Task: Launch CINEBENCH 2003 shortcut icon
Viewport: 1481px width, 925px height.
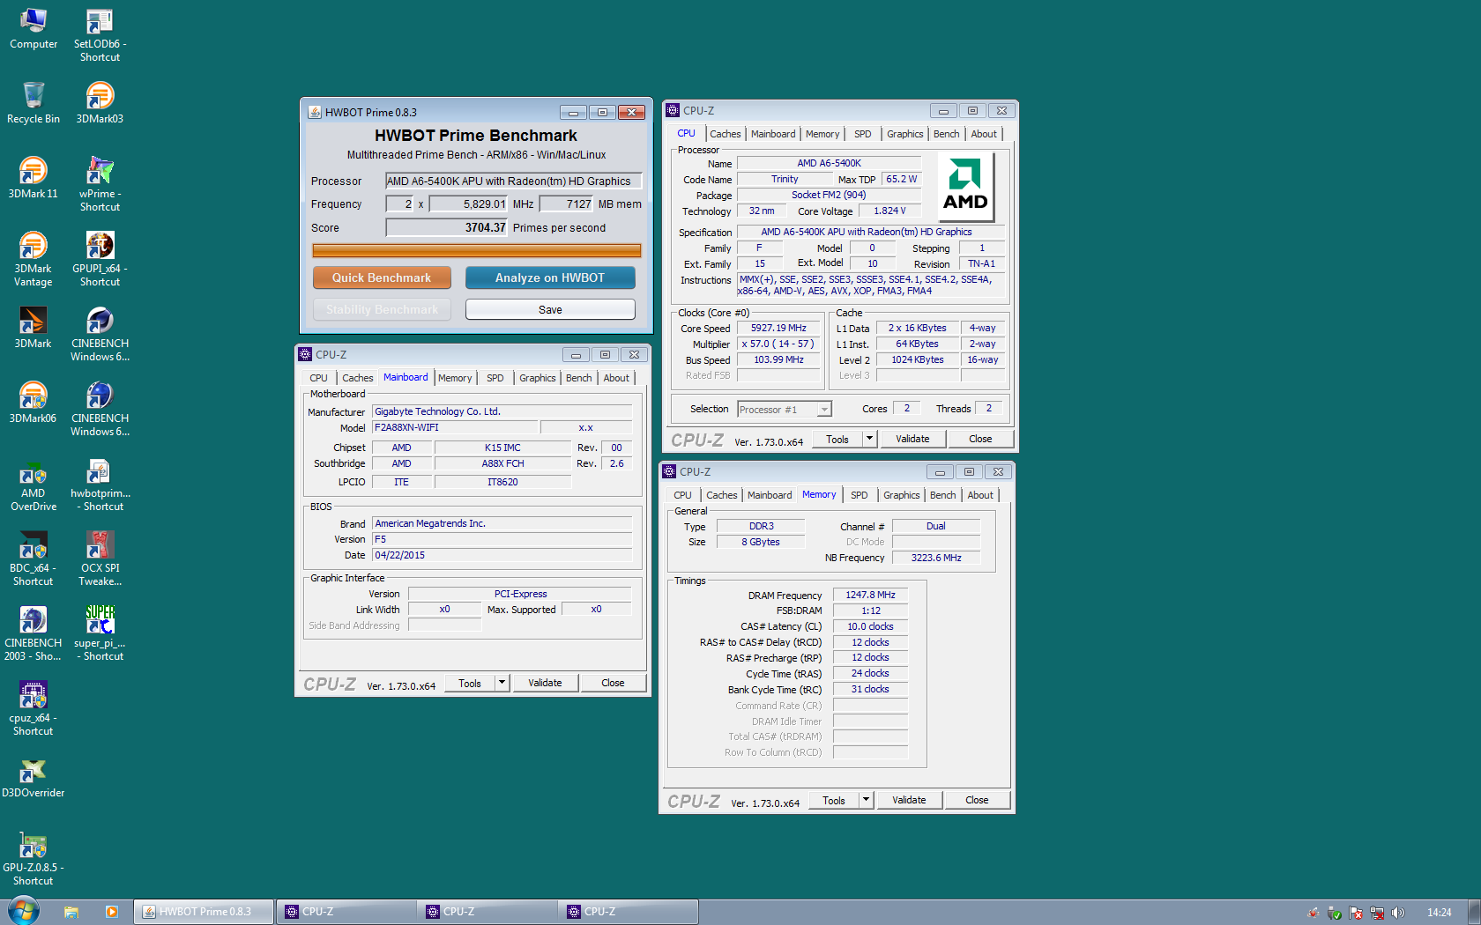Action: pyautogui.click(x=33, y=634)
